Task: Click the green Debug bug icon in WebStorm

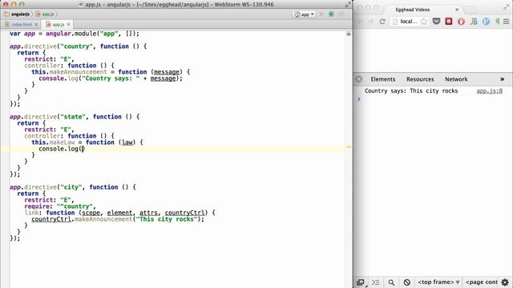Action: [x=331, y=14]
